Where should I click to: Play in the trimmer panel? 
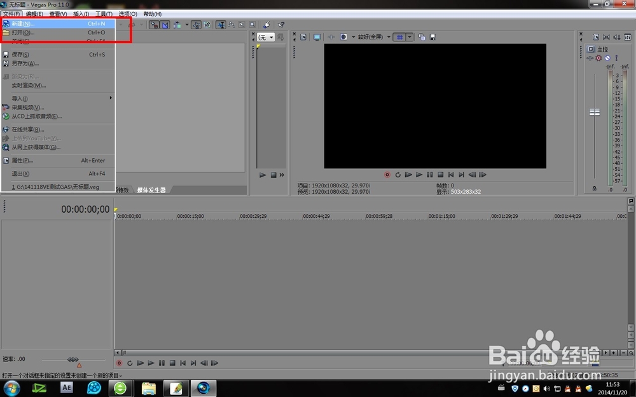[263, 175]
